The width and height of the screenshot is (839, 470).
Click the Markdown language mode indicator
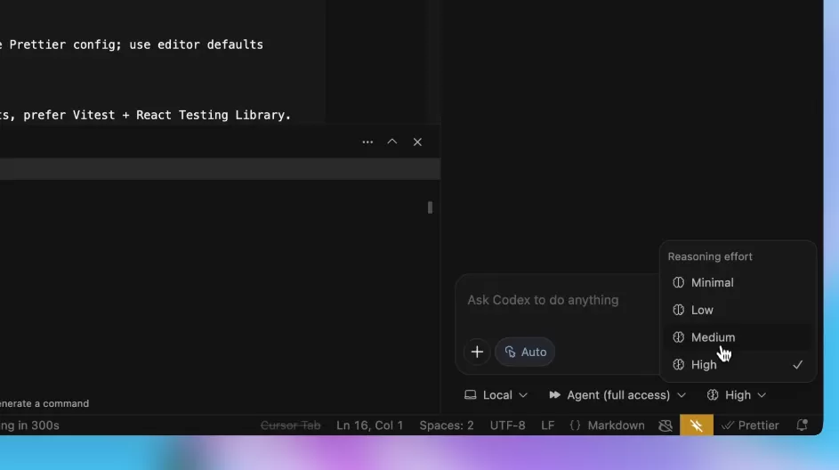pyautogui.click(x=608, y=425)
